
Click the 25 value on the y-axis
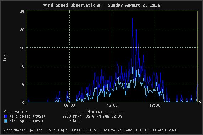coord(22,12)
